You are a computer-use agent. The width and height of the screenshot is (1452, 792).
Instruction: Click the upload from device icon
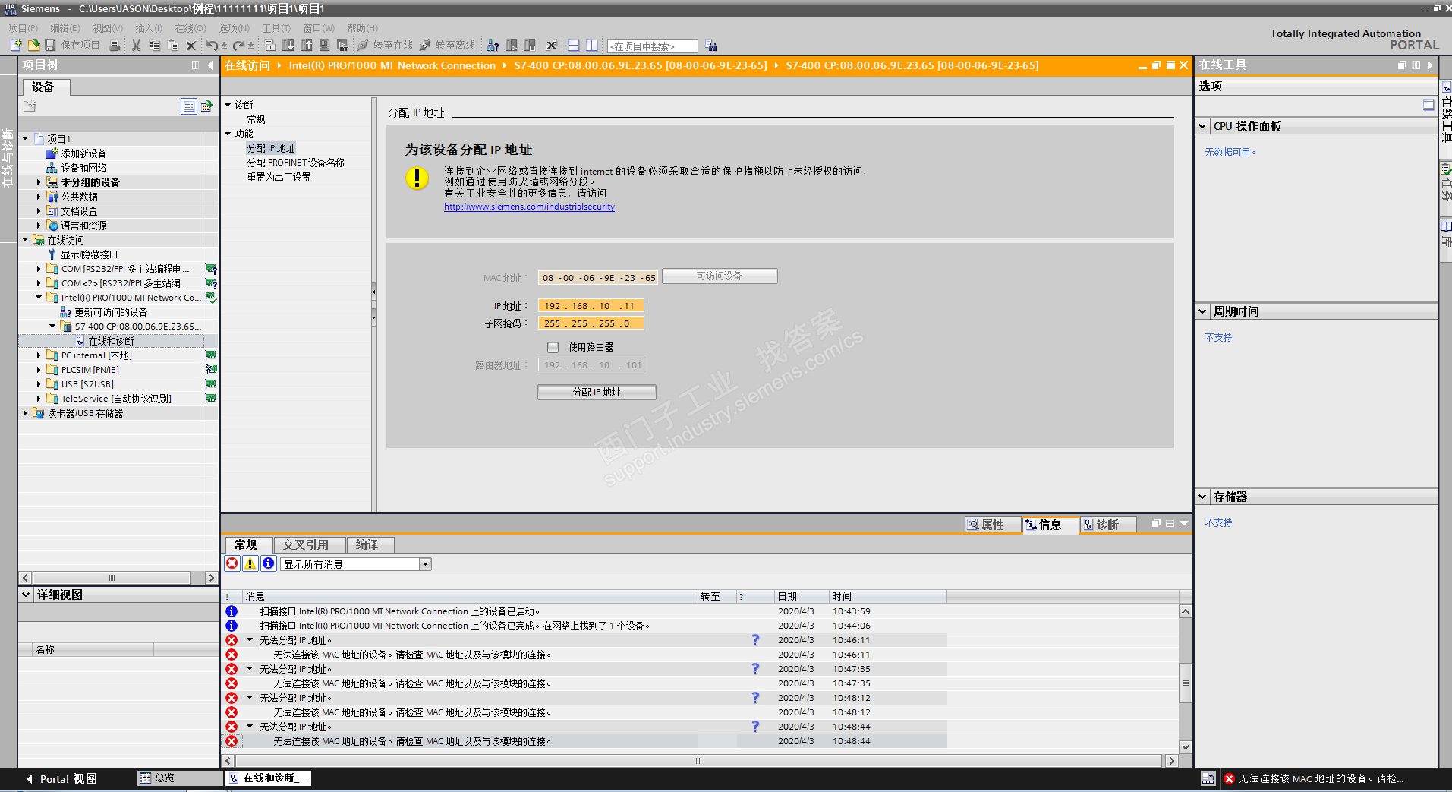coord(307,46)
